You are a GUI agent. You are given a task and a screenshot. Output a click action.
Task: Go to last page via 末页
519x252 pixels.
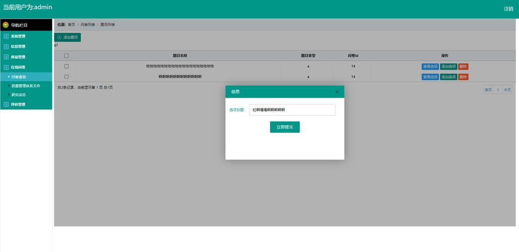pyautogui.click(x=507, y=90)
